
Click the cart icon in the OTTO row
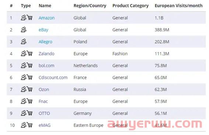point(29,113)
